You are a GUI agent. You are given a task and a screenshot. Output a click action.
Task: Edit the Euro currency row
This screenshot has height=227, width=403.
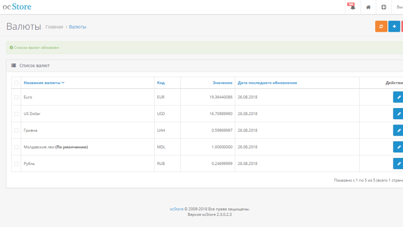coord(398,97)
